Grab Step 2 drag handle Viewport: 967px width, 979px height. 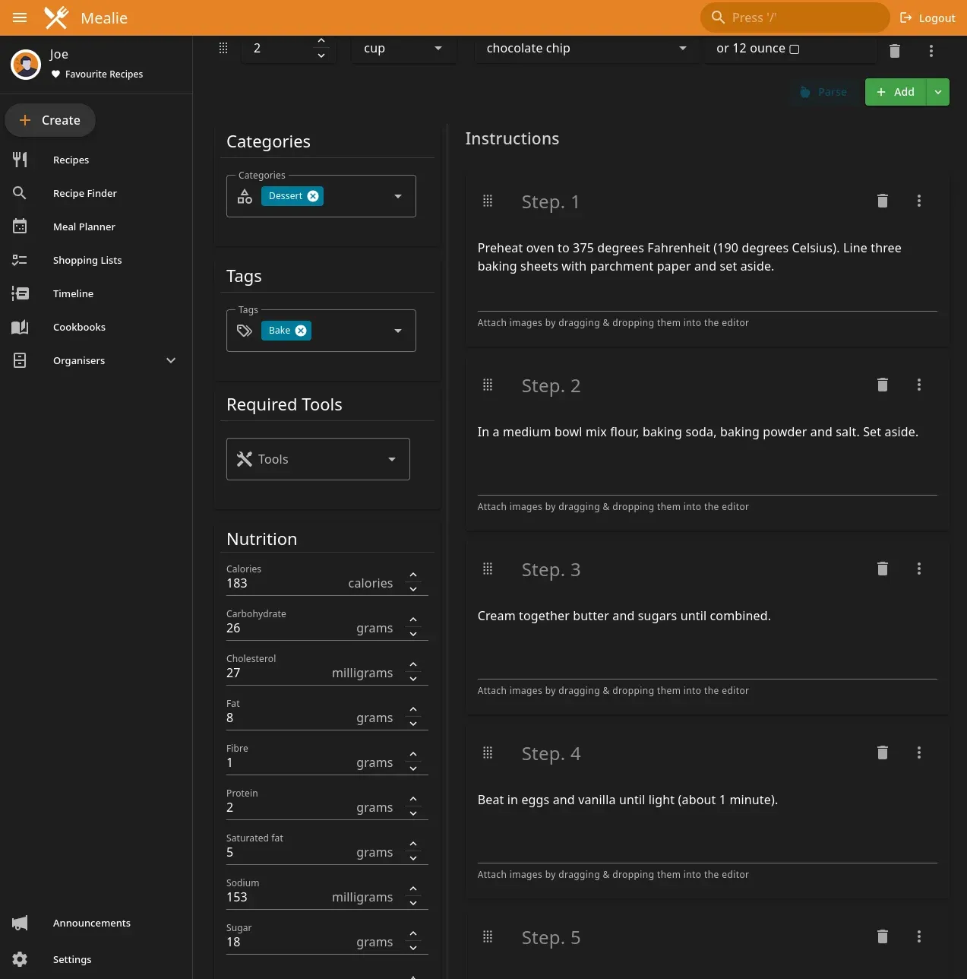(x=488, y=385)
